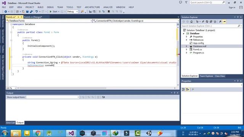
Task: Save the current file with floppy icon
Action: (x=27, y=12)
